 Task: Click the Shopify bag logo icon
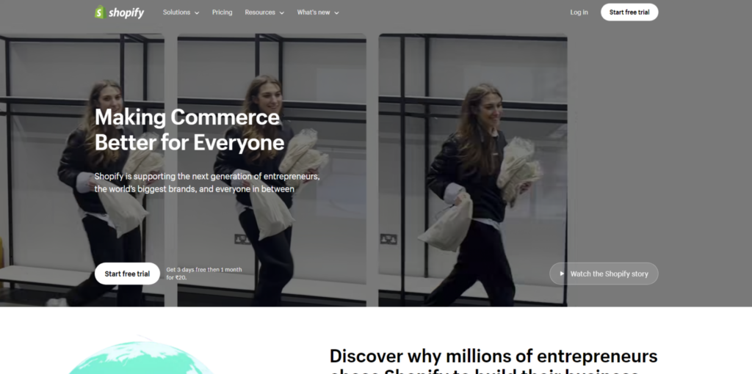tap(100, 12)
